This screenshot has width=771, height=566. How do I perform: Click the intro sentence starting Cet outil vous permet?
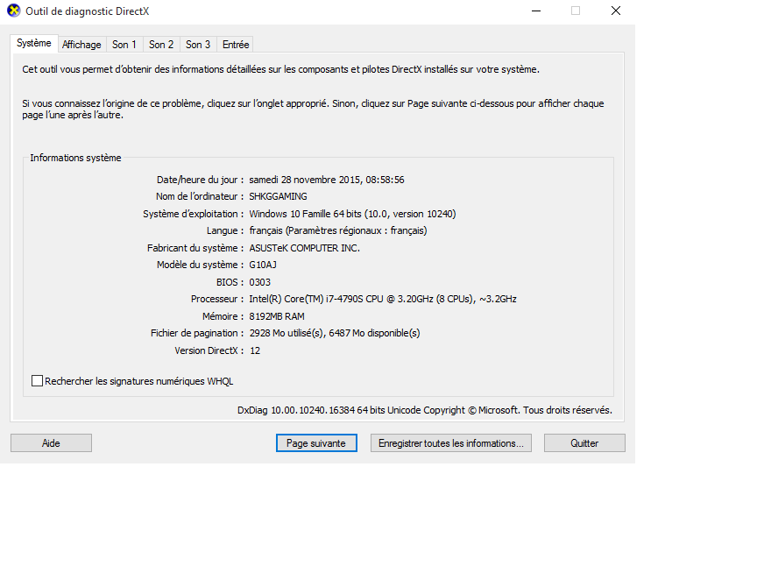click(280, 69)
